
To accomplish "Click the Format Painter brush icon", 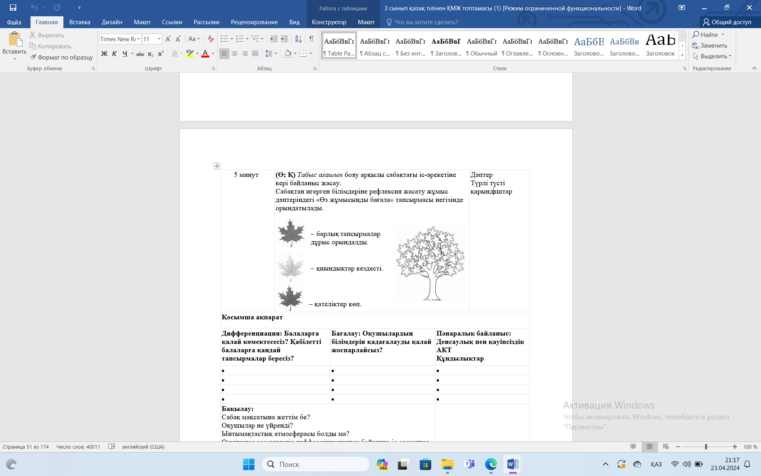I will (33, 57).
